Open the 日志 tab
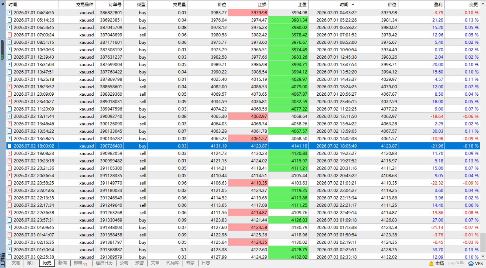This screenshot has width=486, height=268. click(x=206, y=263)
